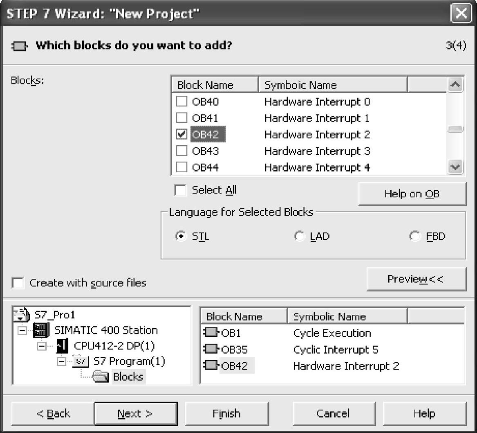Click the Block Name header in upper list
This screenshot has width=477, height=433.
215,85
